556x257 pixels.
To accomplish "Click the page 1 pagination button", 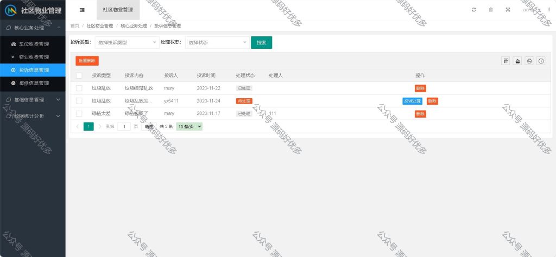I will tap(89, 126).
